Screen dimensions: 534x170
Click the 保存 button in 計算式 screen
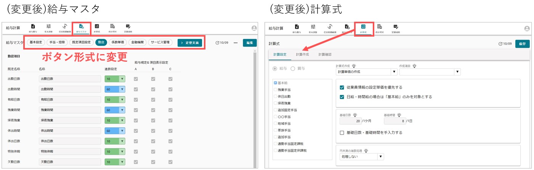[523, 44]
